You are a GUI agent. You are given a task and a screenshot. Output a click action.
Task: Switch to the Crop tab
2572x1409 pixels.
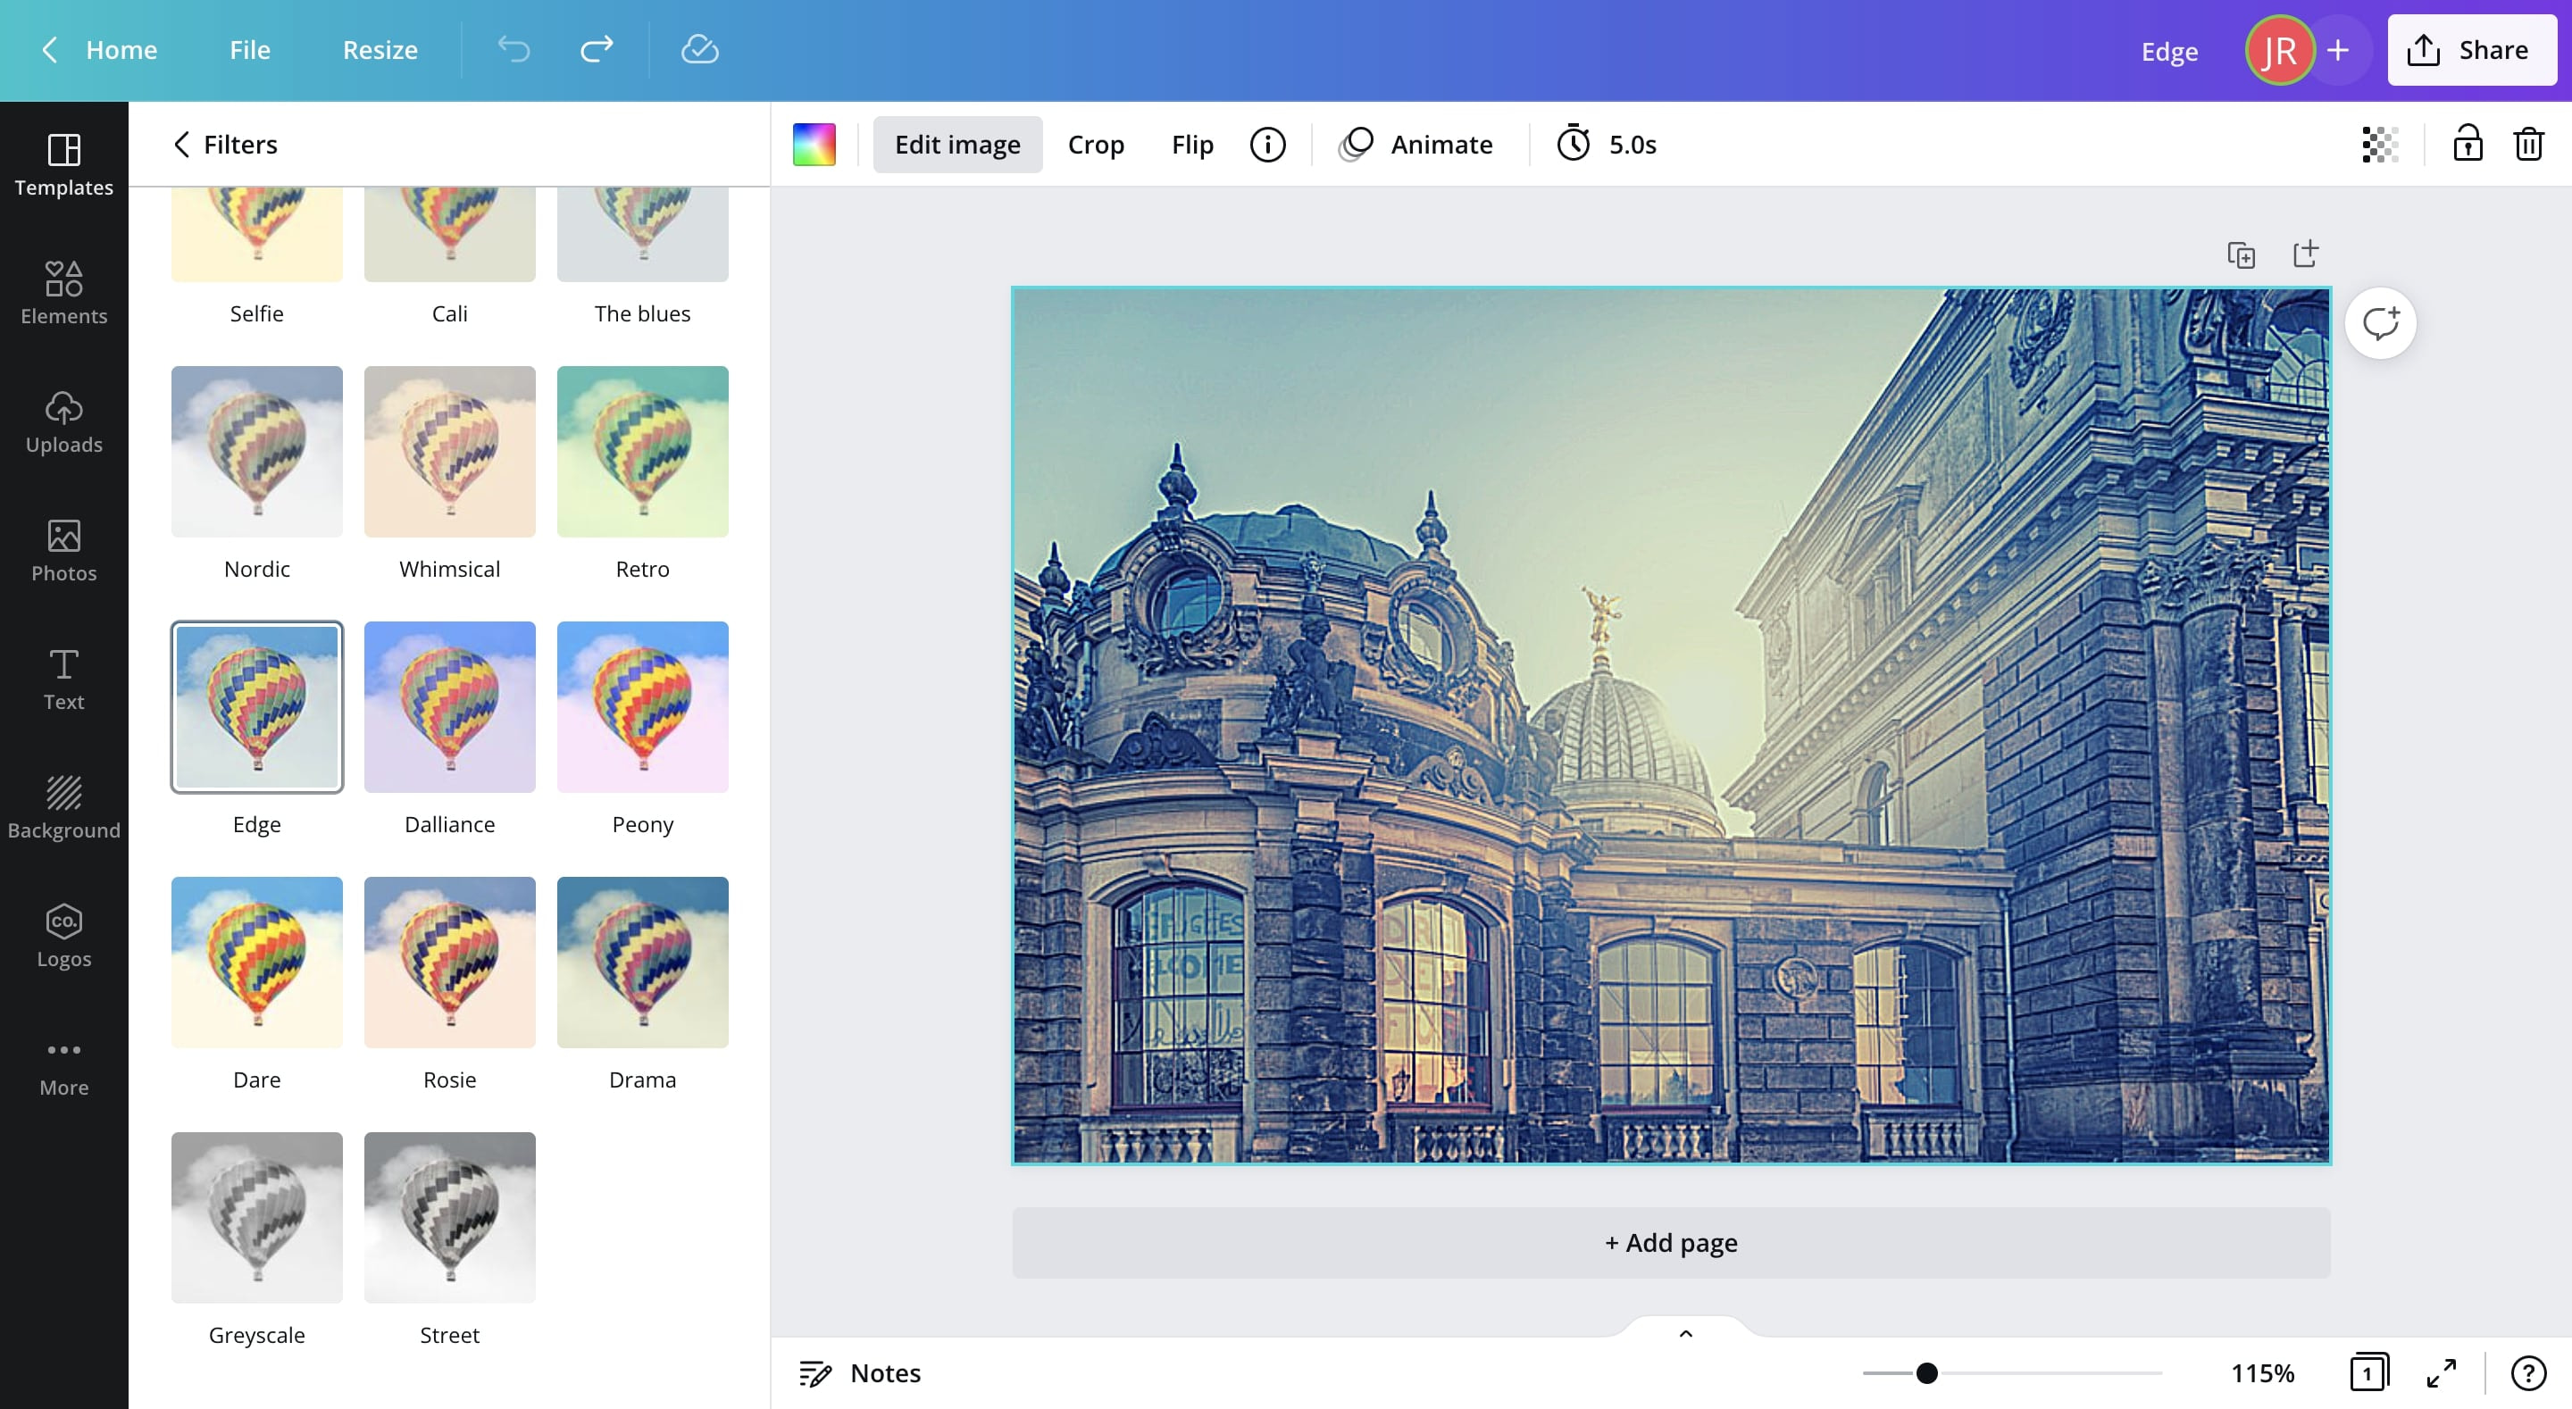(x=1095, y=144)
